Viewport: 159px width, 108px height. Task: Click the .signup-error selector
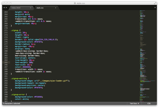tap(18, 95)
